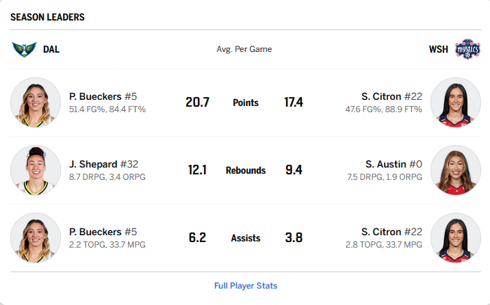Viewport: 490px width, 305px height.
Task: Open P. Bueckers headshot in Assists row
Action: point(36,238)
